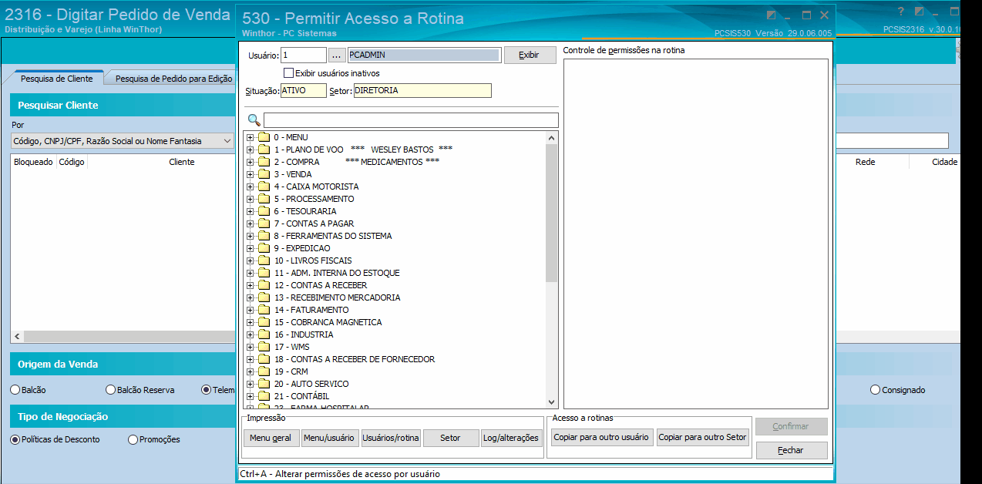Click the tree scrollbar down arrow

pyautogui.click(x=551, y=402)
